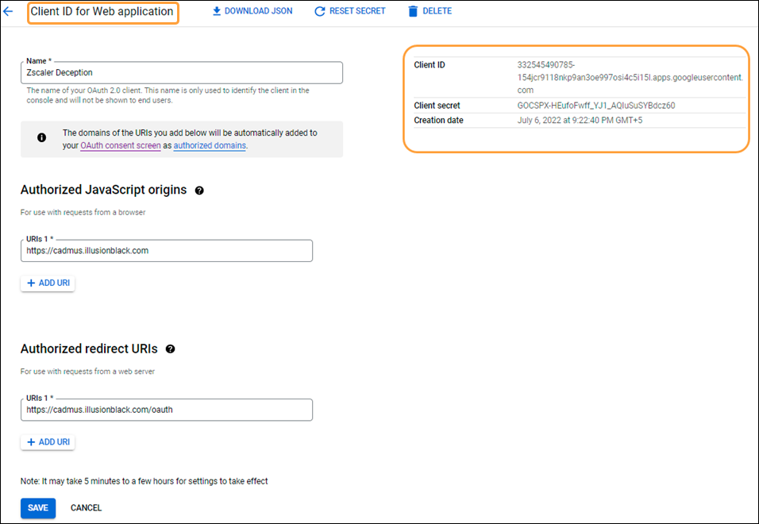Save the OAuth client settings
Image resolution: width=759 pixels, height=524 pixels.
click(x=38, y=508)
